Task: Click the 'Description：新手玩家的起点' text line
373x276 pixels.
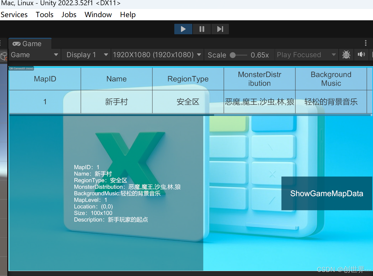Action: [111, 220]
